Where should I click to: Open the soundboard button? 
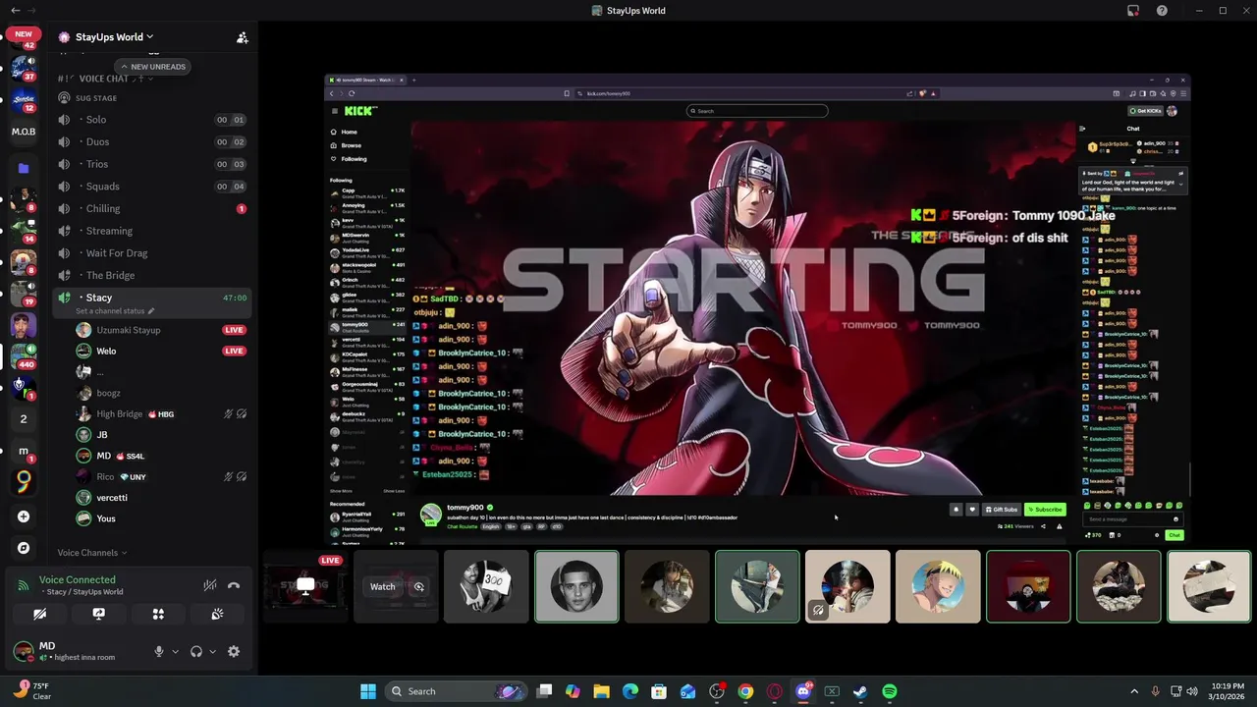(217, 614)
